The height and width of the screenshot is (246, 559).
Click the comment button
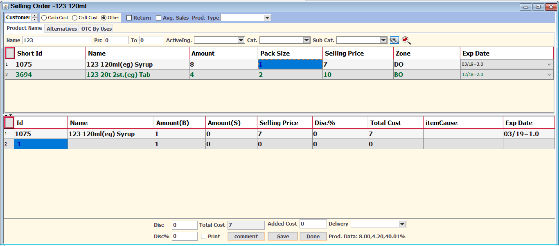pos(246,236)
